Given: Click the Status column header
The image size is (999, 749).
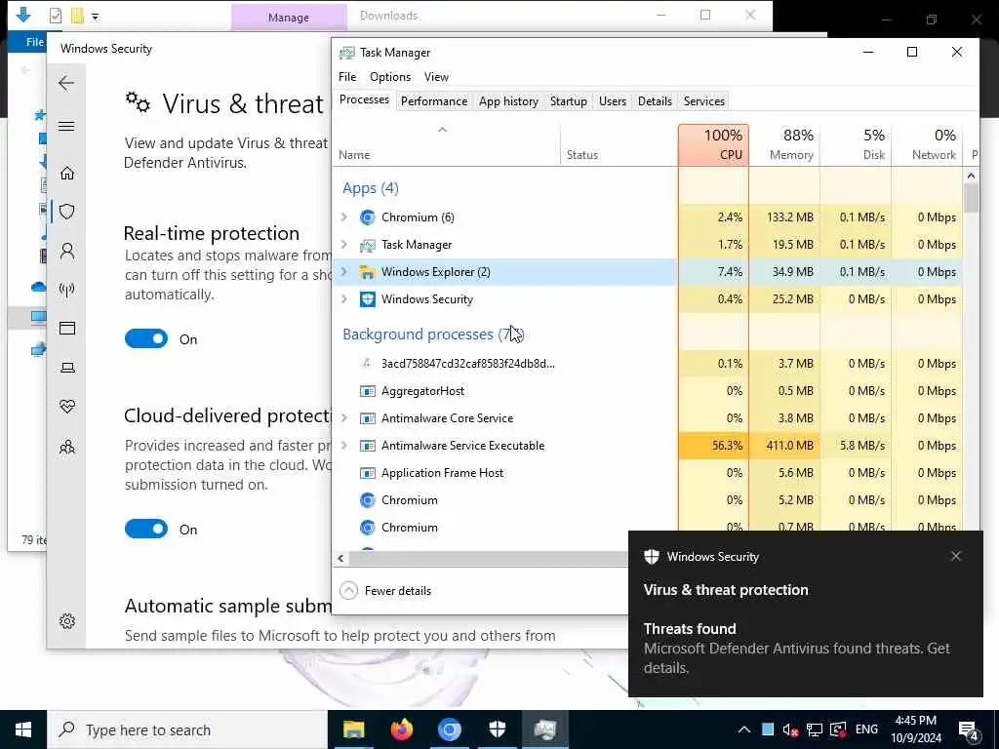Looking at the screenshot, I should pos(619,145).
